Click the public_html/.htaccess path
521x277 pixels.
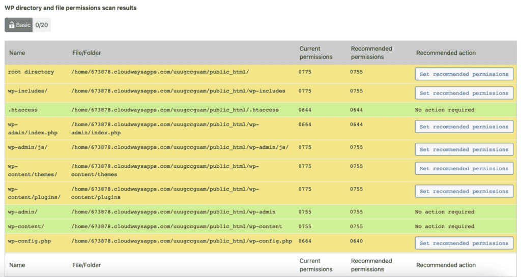pyautogui.click(x=175, y=109)
